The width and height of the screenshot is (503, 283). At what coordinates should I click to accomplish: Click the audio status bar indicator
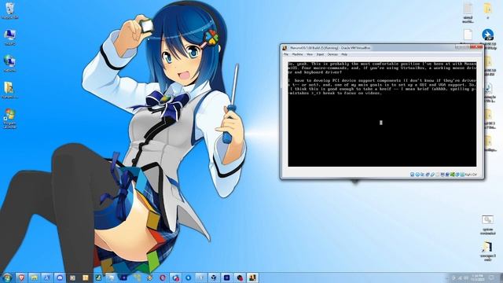[423, 175]
